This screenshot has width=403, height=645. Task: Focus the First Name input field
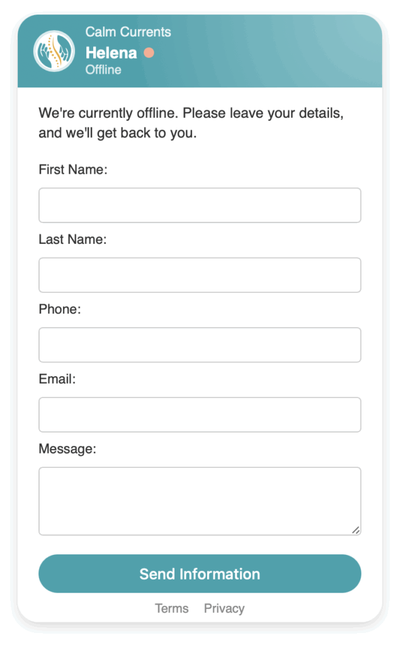(200, 205)
